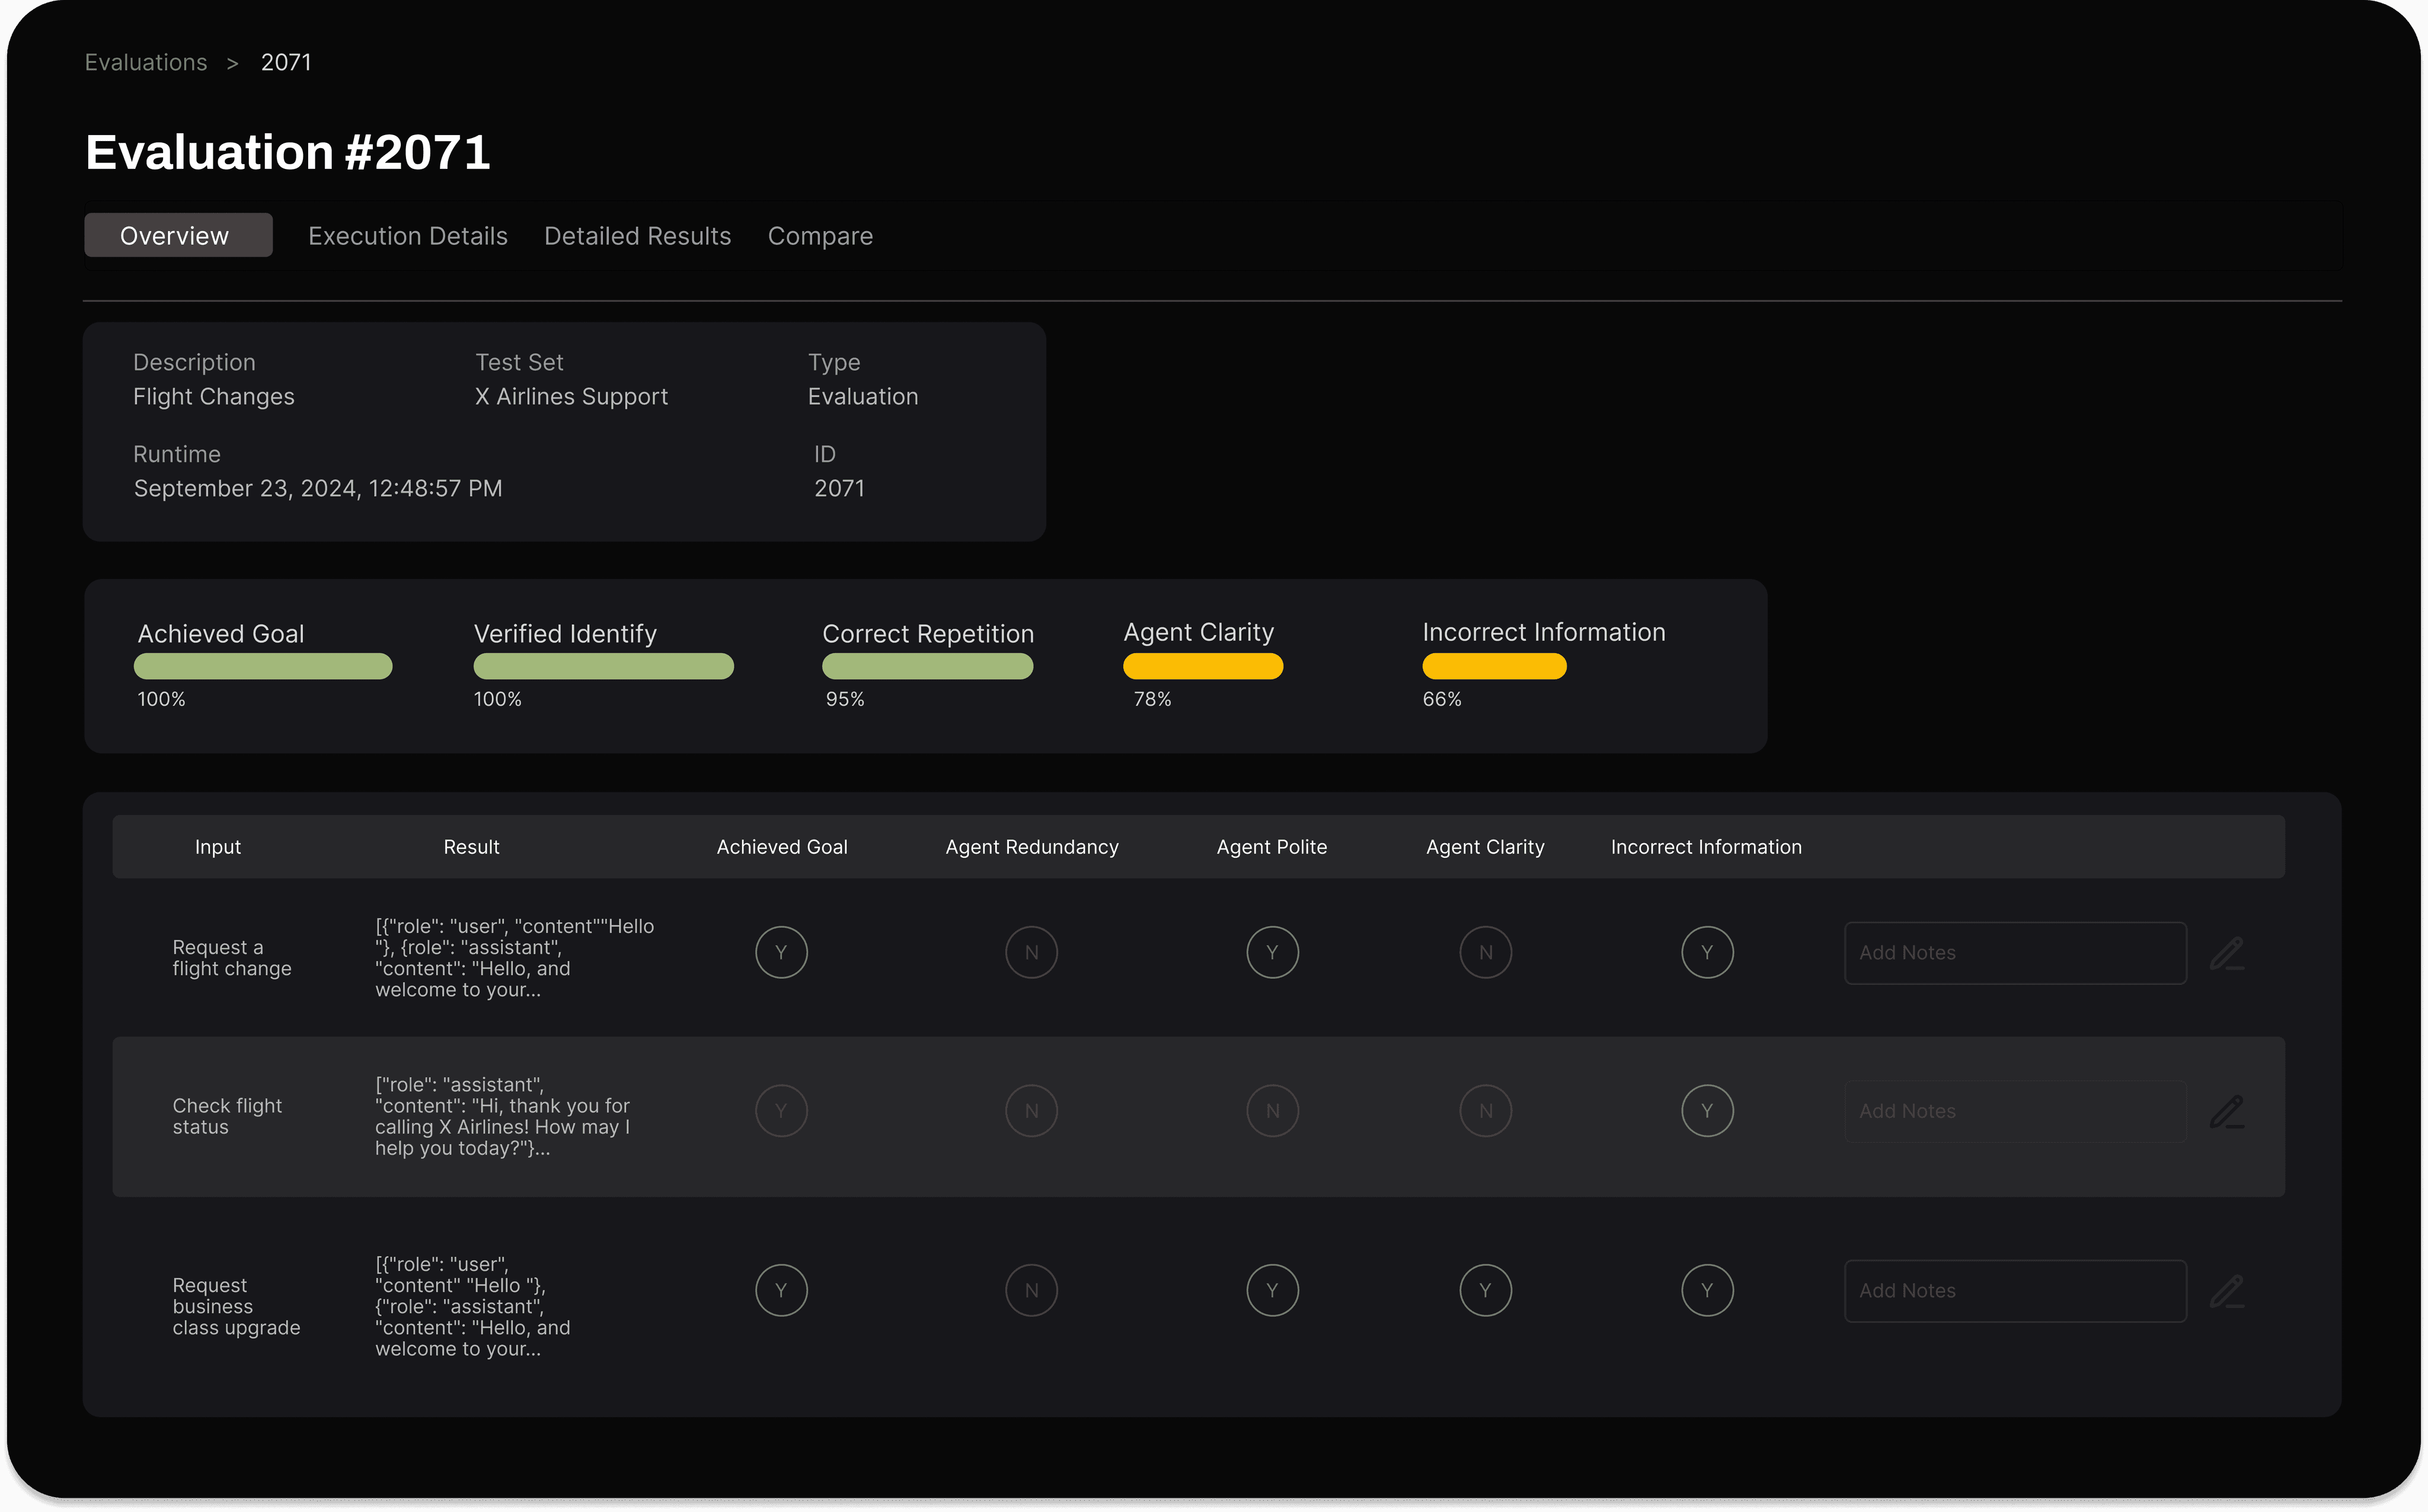Click Add Notes field for business upgrade row

2014,1291
